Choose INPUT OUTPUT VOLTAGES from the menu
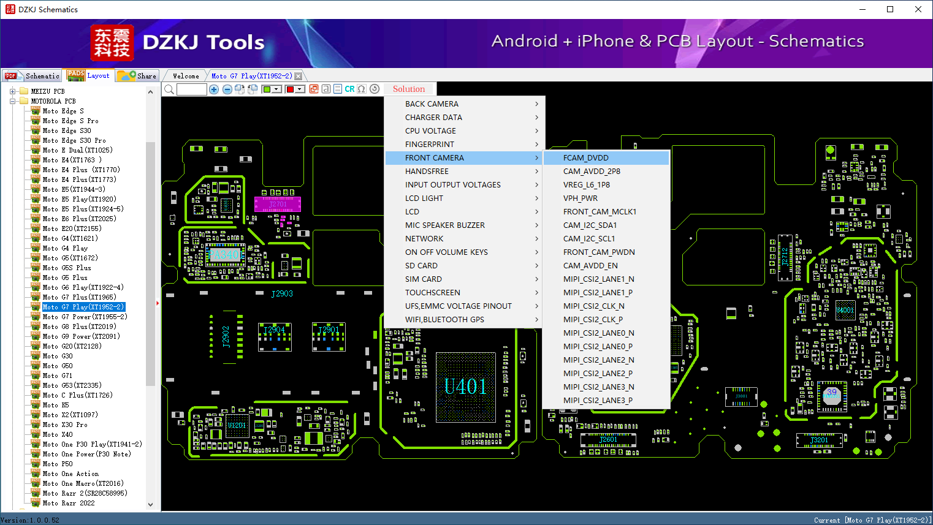The height and width of the screenshot is (525, 933). tap(464, 185)
